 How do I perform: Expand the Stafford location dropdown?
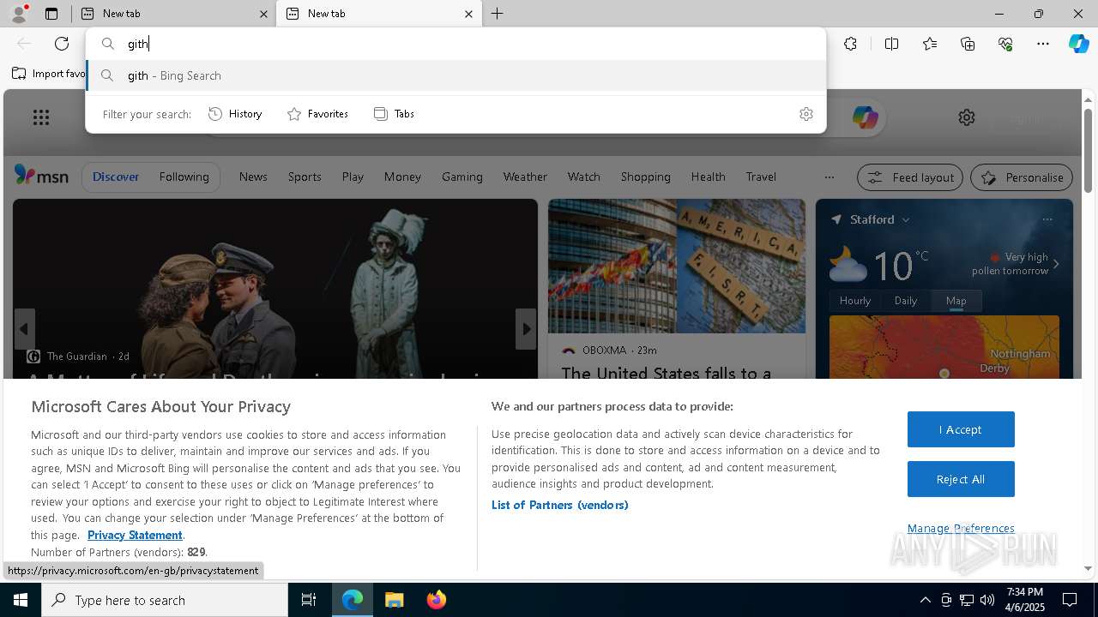pos(904,220)
